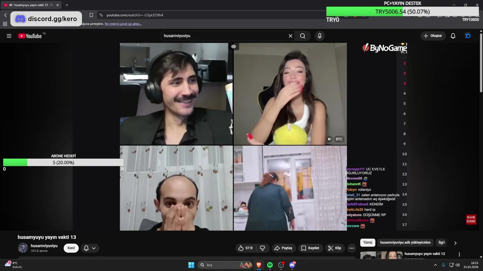Open the weather widget on the taskbar
Screen dimensions: 483x271
(14, 265)
